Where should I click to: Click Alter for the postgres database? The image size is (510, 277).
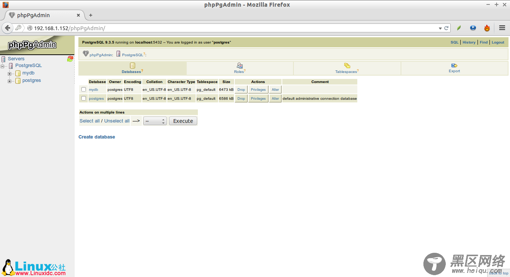click(x=275, y=99)
